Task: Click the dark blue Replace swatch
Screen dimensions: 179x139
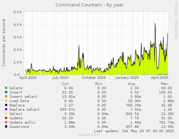Action: click(x=6, y=105)
